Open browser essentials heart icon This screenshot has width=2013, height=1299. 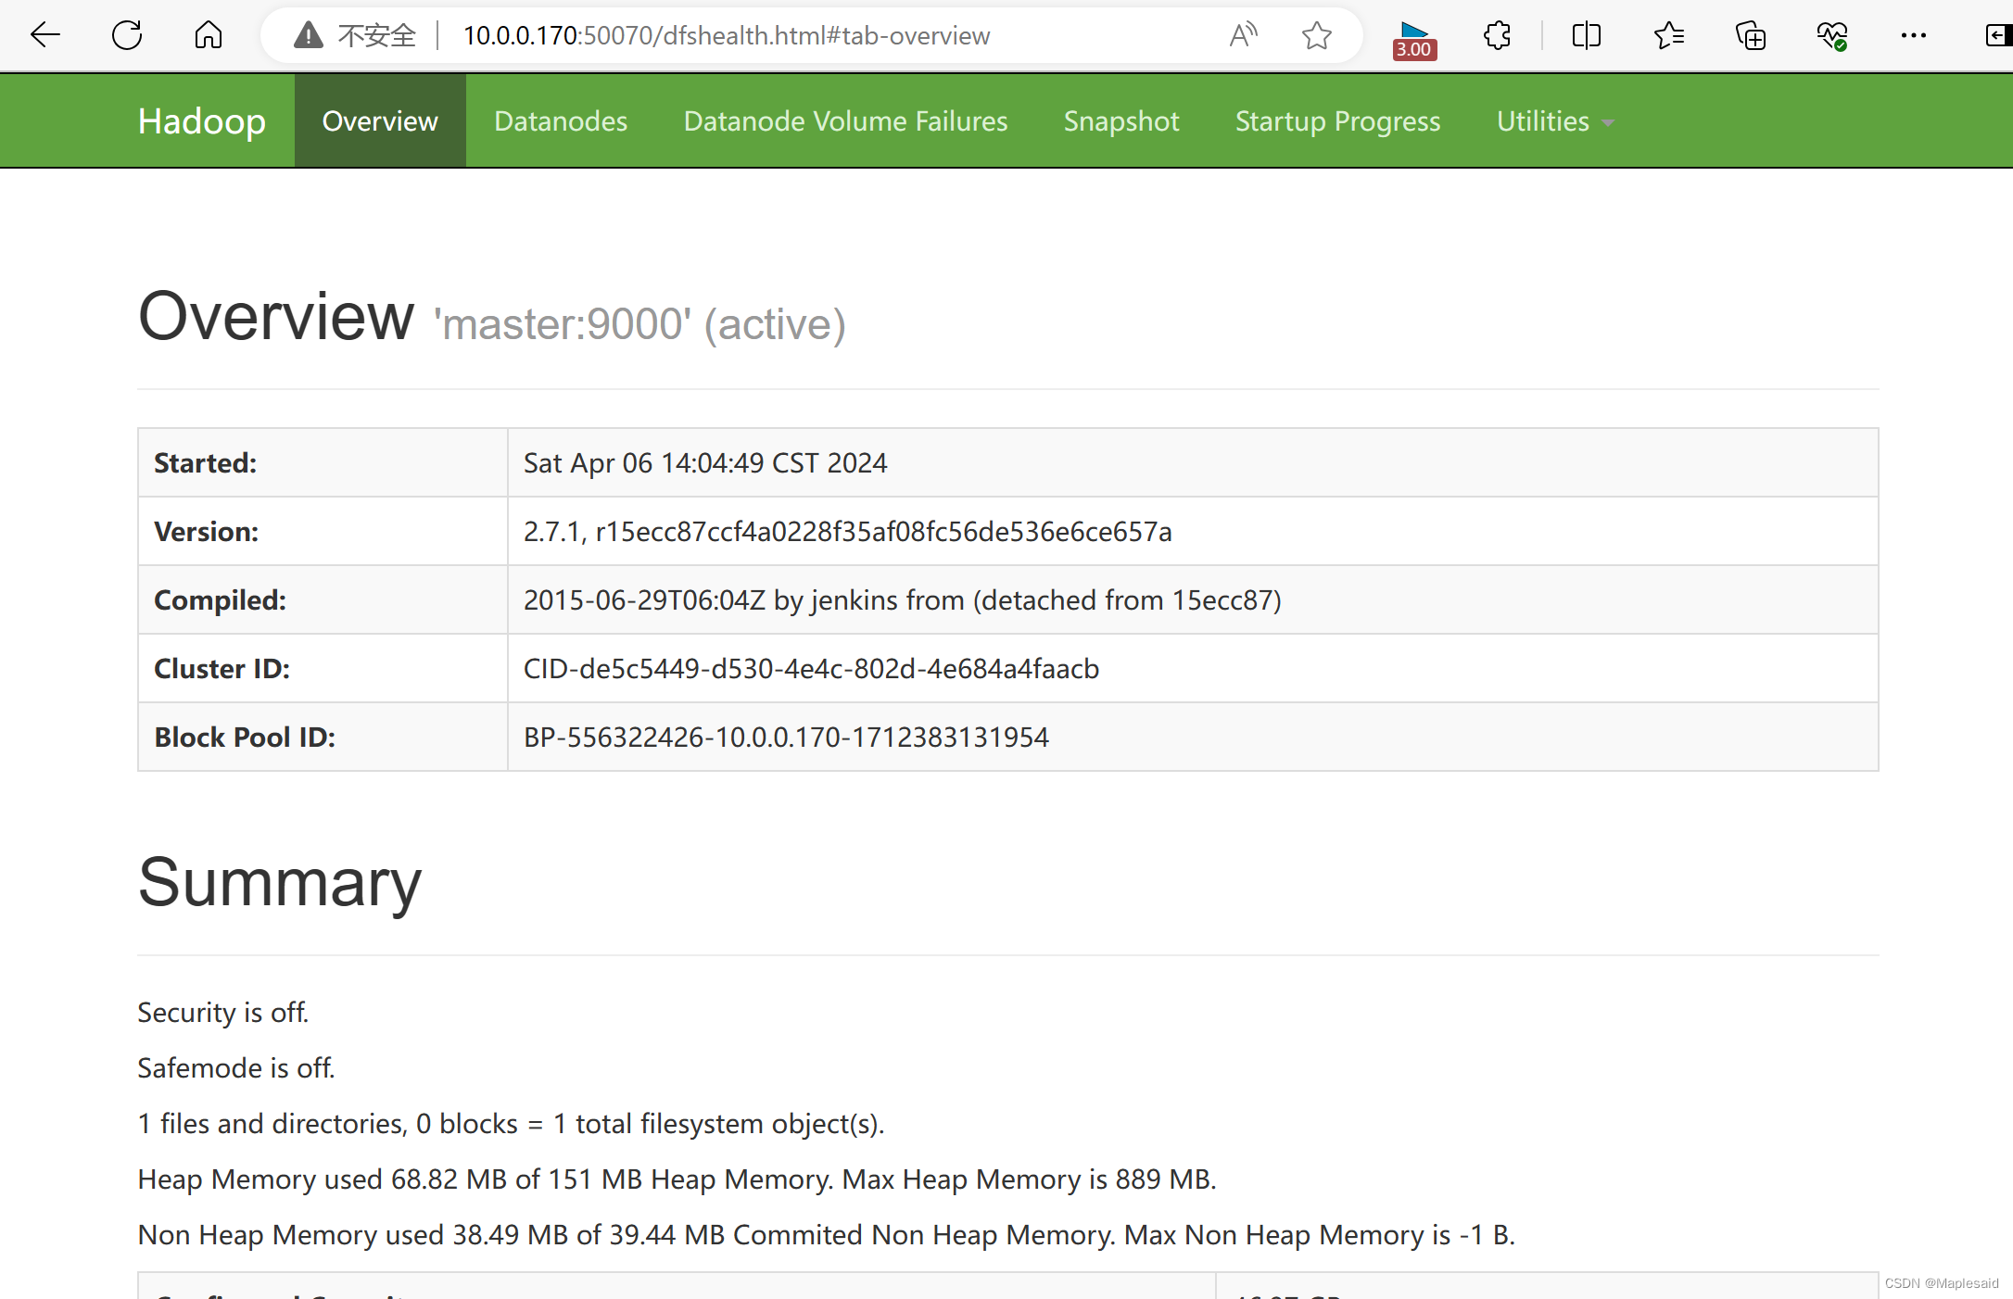tap(1832, 36)
